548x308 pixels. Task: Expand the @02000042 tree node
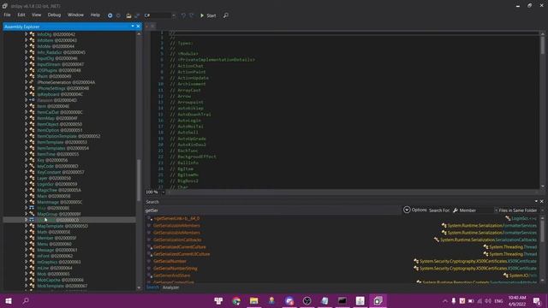click(x=26, y=34)
